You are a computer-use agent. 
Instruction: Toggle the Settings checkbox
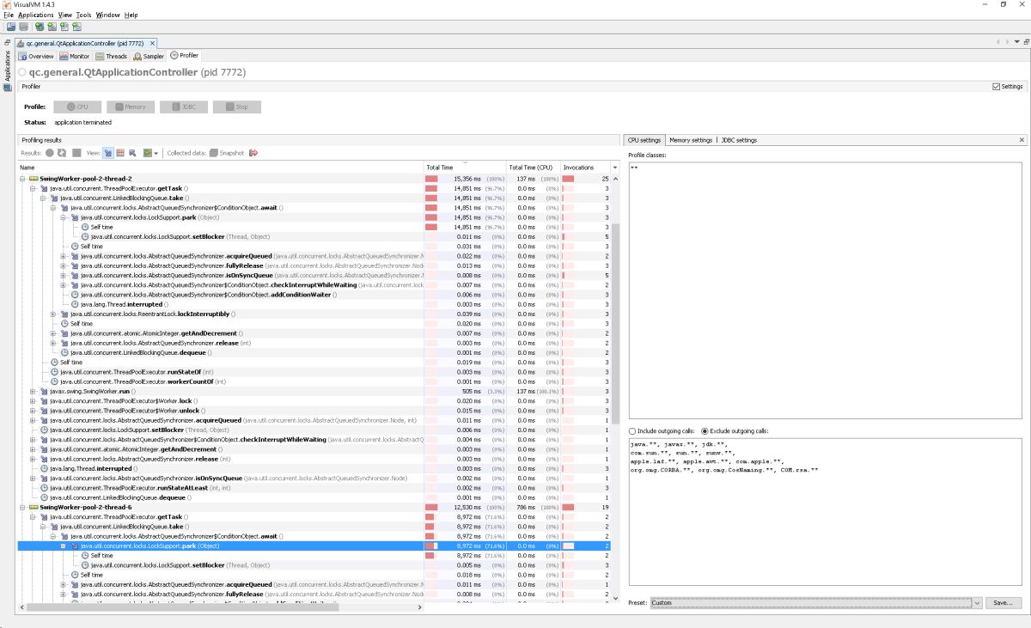(996, 87)
